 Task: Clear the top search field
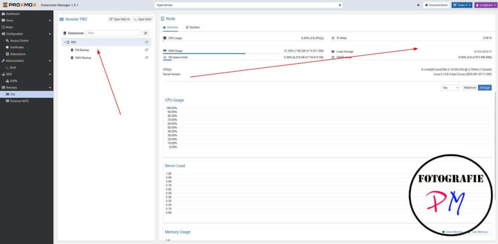(x=340, y=5)
